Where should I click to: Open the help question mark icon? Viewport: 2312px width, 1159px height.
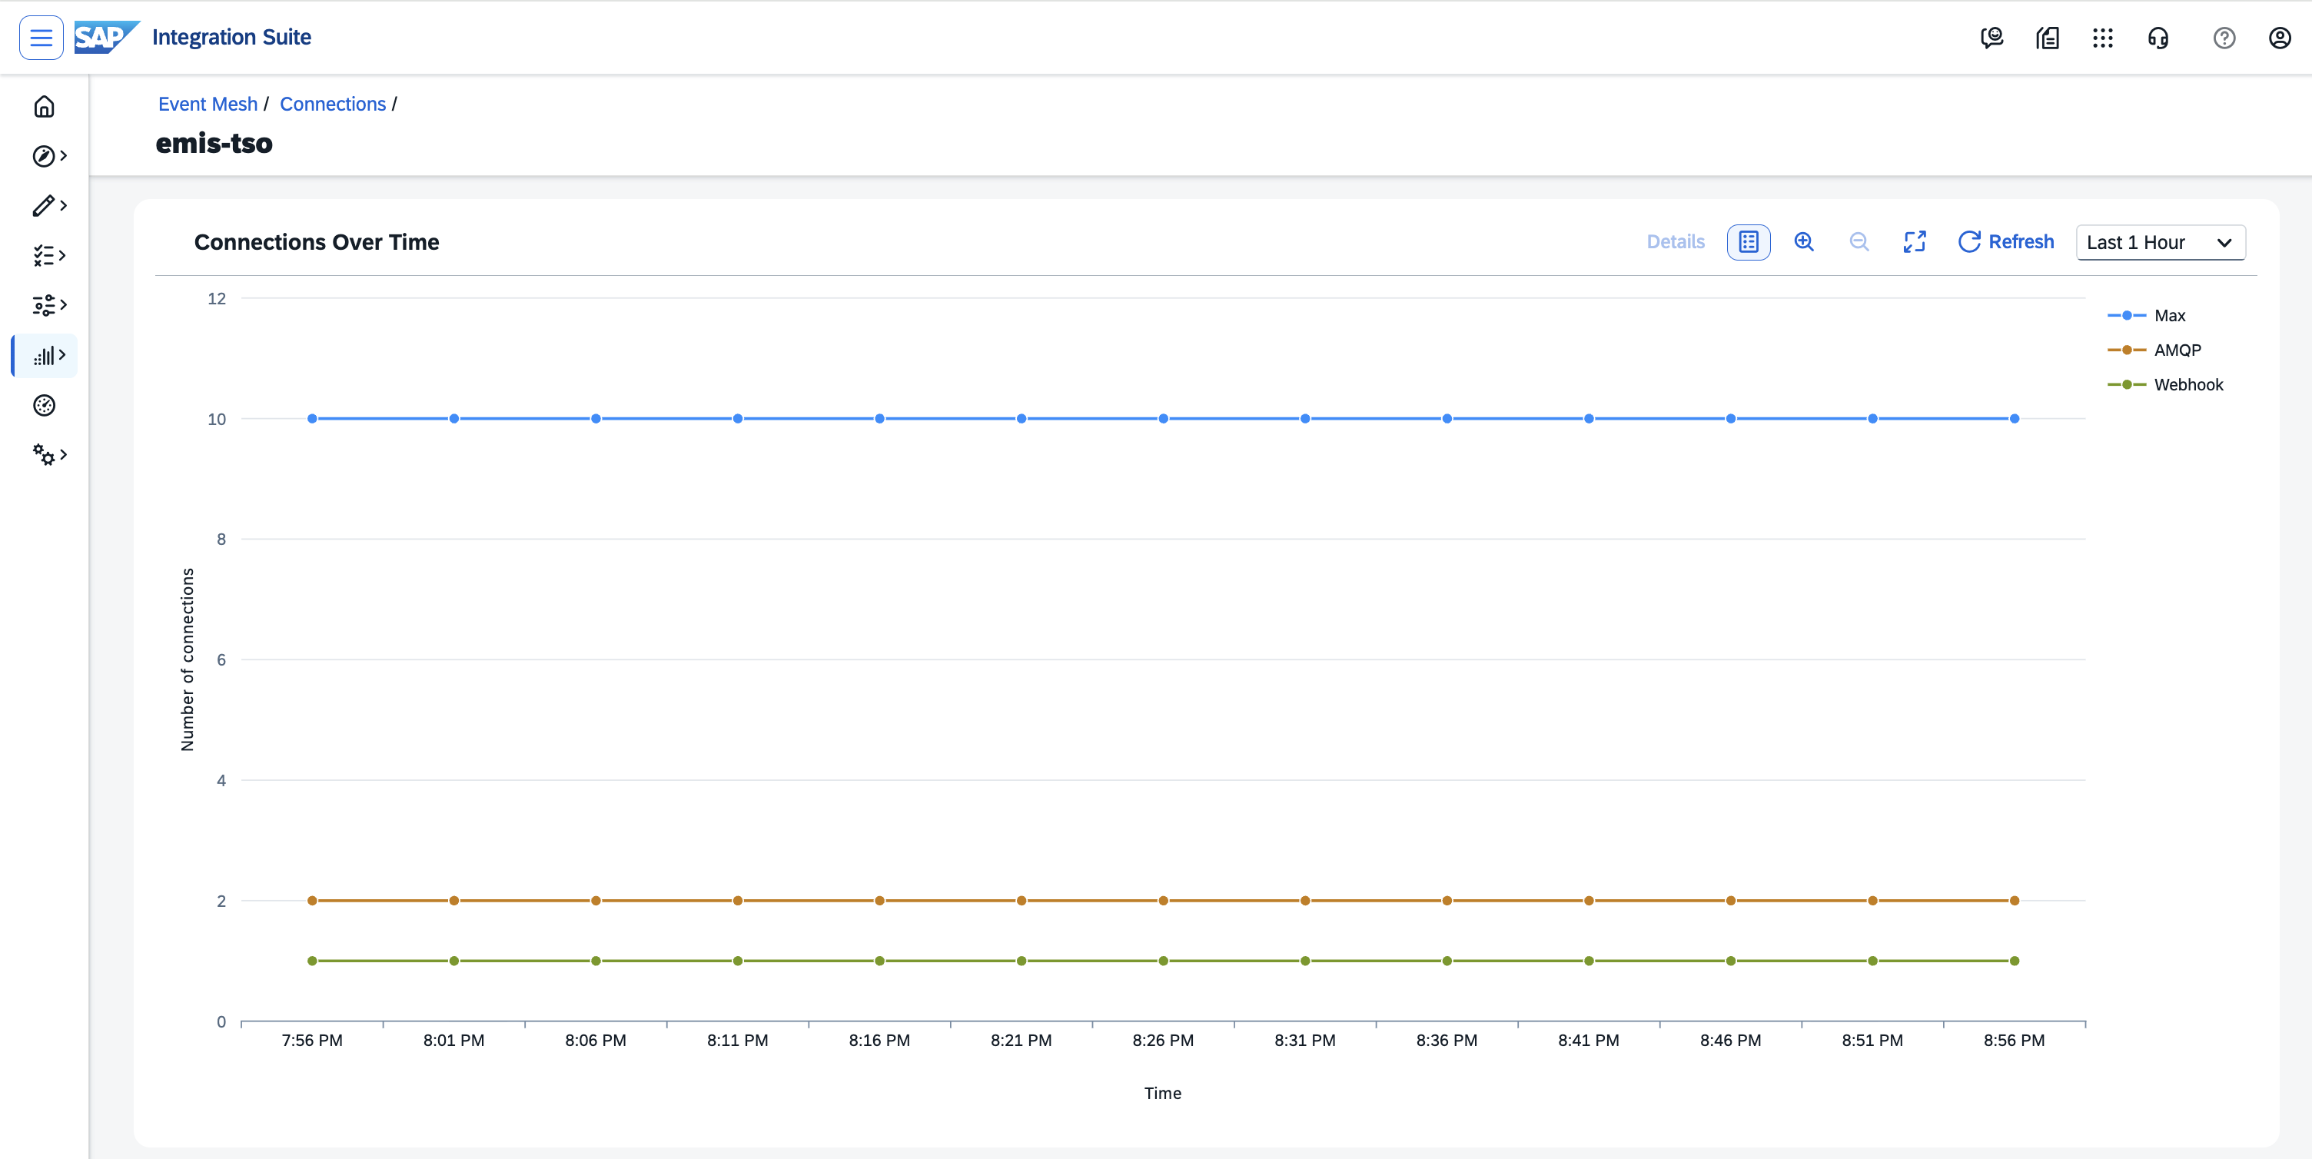click(x=2224, y=38)
